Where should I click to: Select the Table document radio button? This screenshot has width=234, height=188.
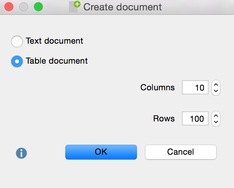pyautogui.click(x=17, y=61)
